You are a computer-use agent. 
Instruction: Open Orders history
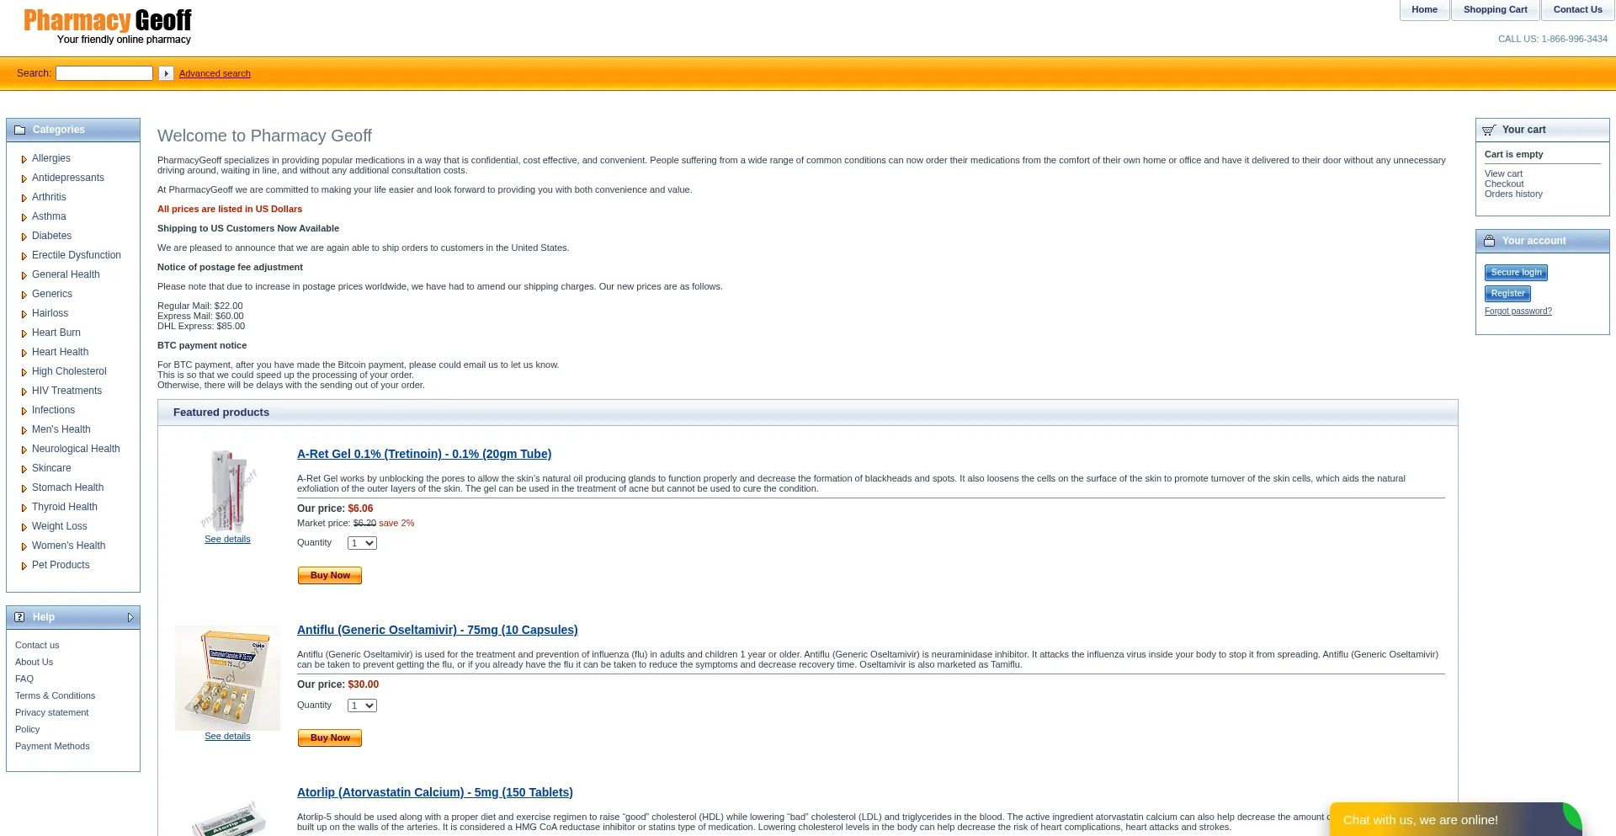(1513, 194)
